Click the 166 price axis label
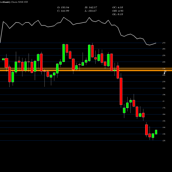Screen dimensions: 172x172 click(164, 114)
